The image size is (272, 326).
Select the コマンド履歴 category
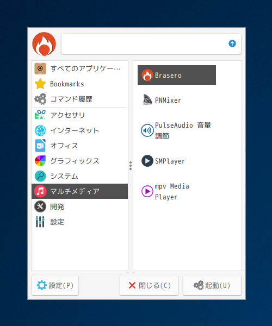click(x=80, y=99)
